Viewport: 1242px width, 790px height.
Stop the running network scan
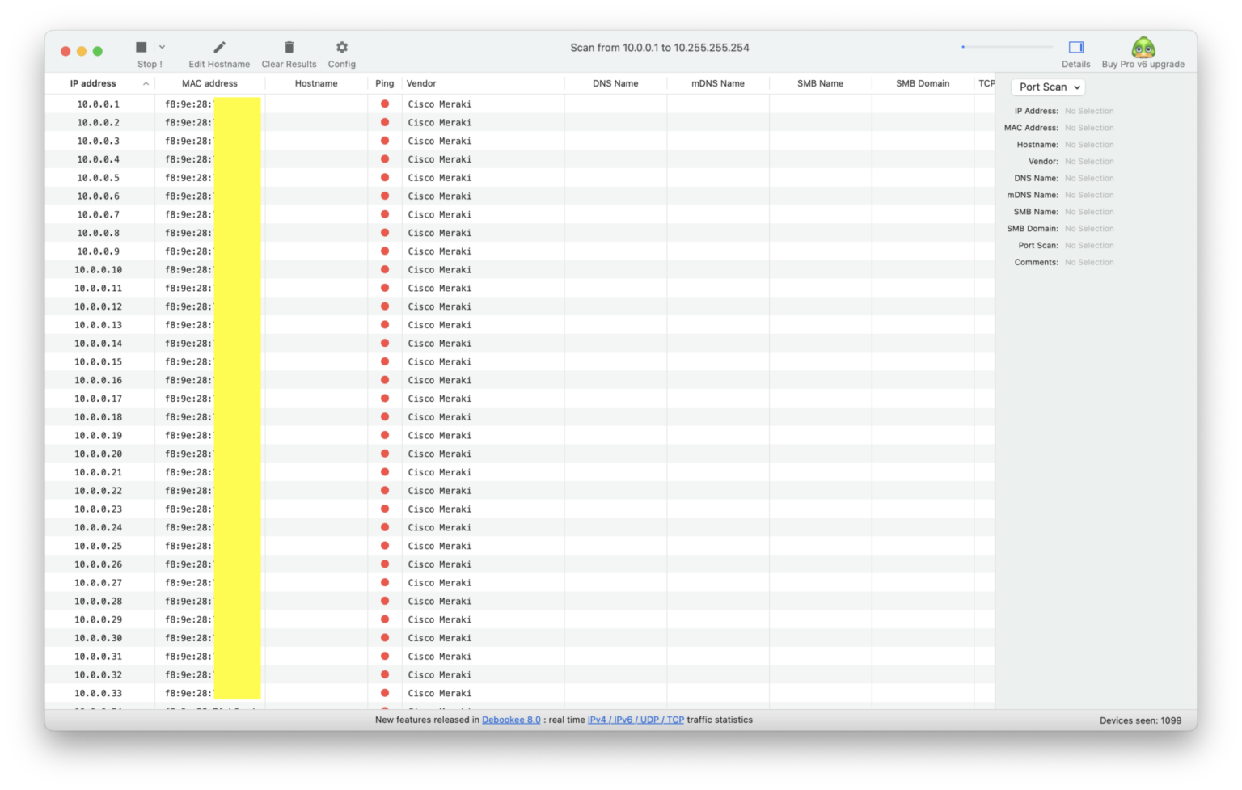point(142,48)
